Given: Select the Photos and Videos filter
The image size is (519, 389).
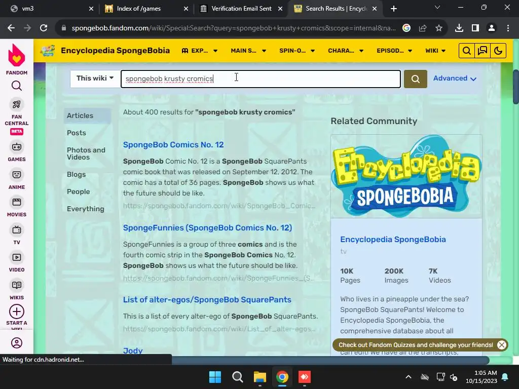Looking at the screenshot, I should (x=86, y=153).
